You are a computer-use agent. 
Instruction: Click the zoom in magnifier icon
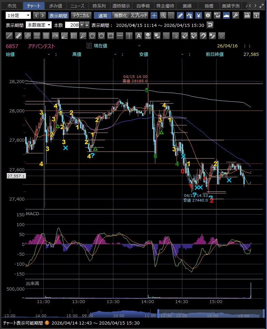click(x=163, y=15)
